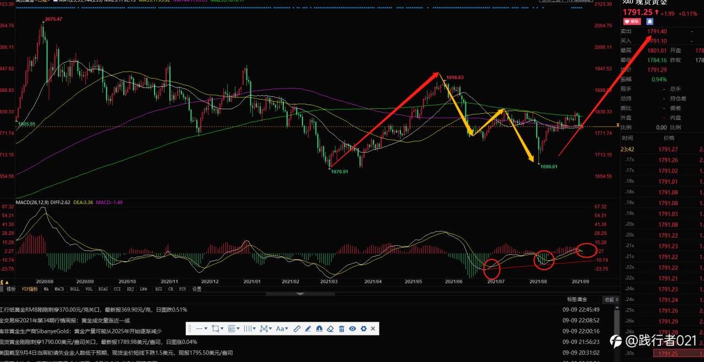Click the 2021/05 date axis label

(x=413, y=281)
